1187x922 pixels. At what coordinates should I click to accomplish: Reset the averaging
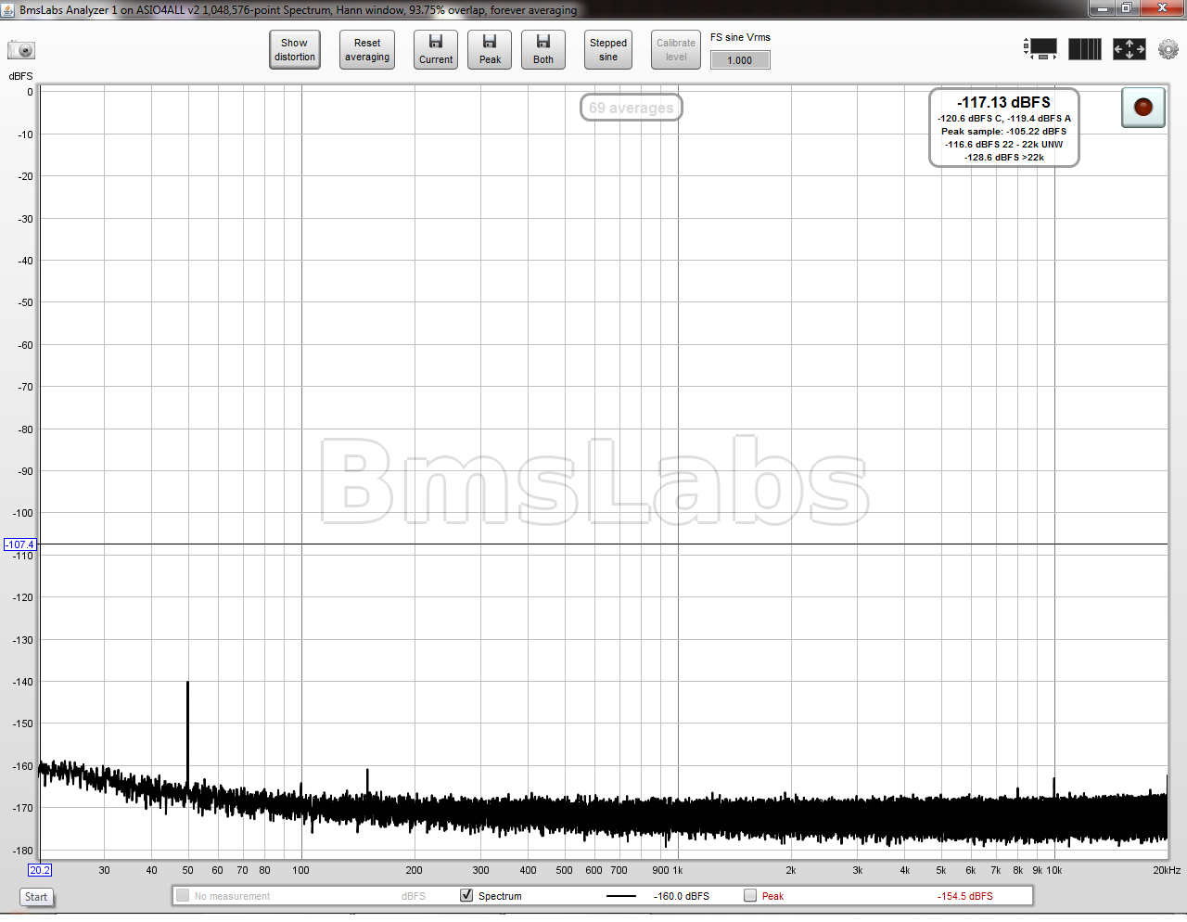pyautogui.click(x=367, y=50)
